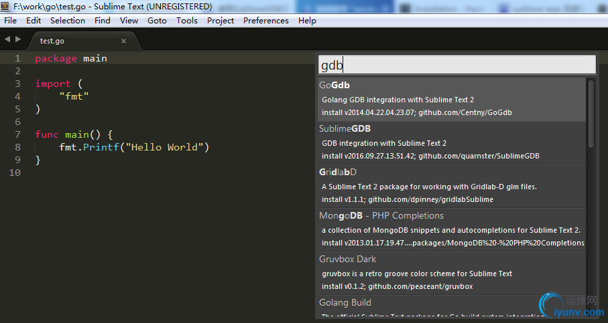Click func keyword on line 7
This screenshot has width=608, height=323.
click(47, 134)
